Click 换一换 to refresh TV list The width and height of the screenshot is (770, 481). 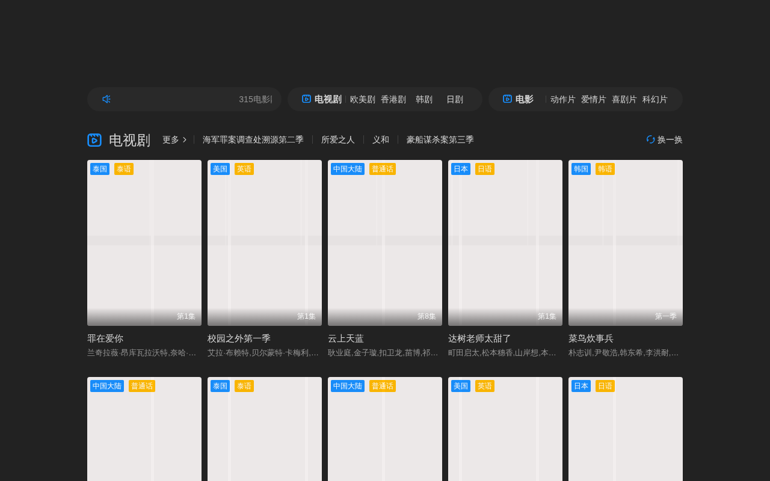pos(665,139)
